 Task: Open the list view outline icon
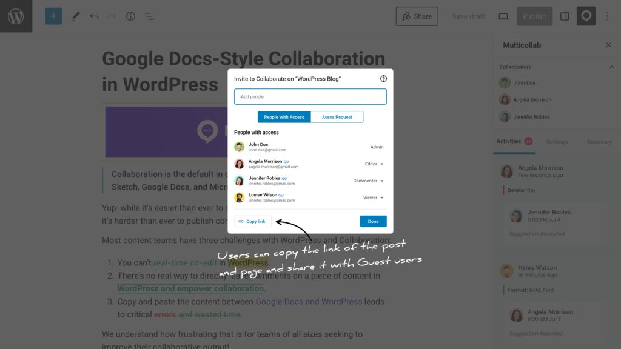[x=149, y=16]
